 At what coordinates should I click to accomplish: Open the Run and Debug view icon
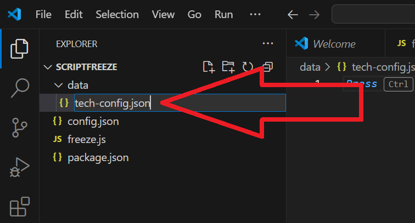coord(19,167)
